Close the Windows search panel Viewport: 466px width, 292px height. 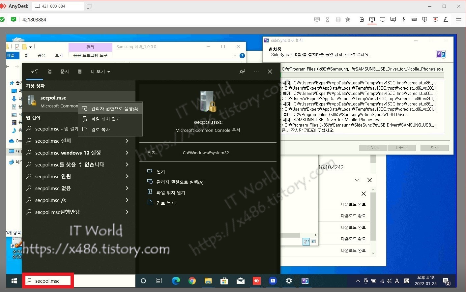(x=270, y=72)
